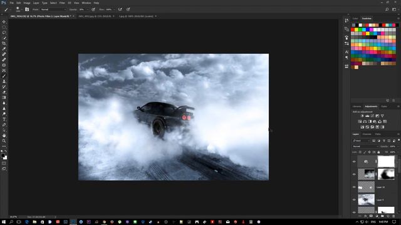Viewport: 401px width, 225px height.
Task: Click the background color swatch in toolbox
Action: click(6, 158)
